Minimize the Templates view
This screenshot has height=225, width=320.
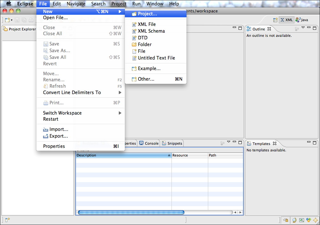309,142
